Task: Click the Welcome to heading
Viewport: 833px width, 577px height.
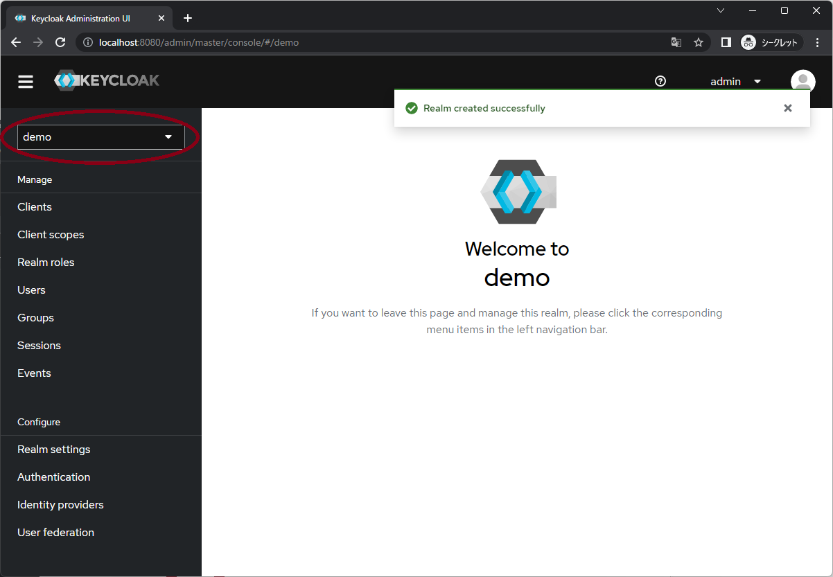Action: 517,249
